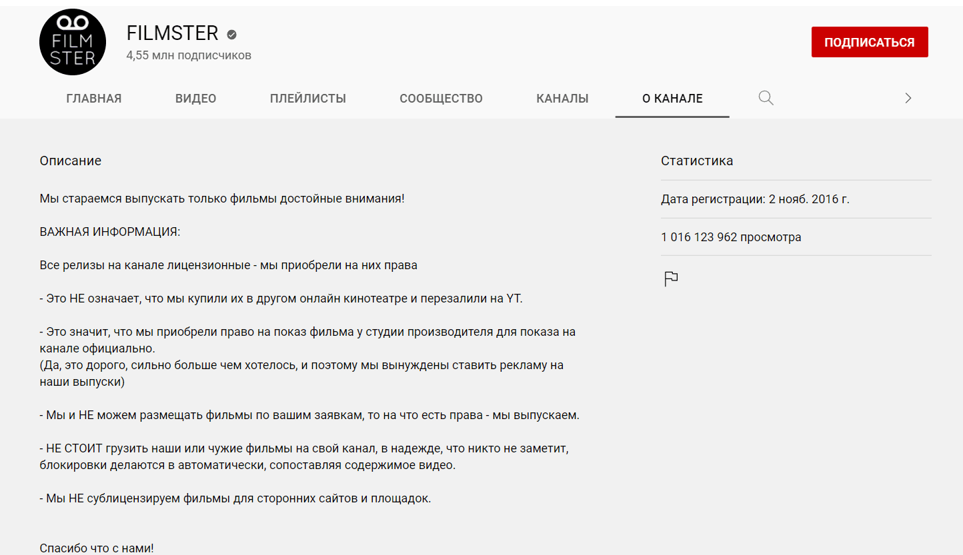This screenshot has width=963, height=555.
Task: Click the line Мы и НЕ можем размещать фильмы
Action: tap(309, 415)
